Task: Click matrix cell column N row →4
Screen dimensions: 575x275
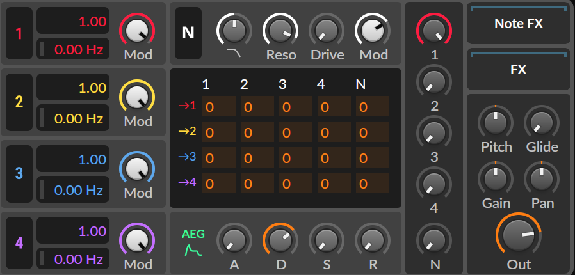Action: coord(373,183)
